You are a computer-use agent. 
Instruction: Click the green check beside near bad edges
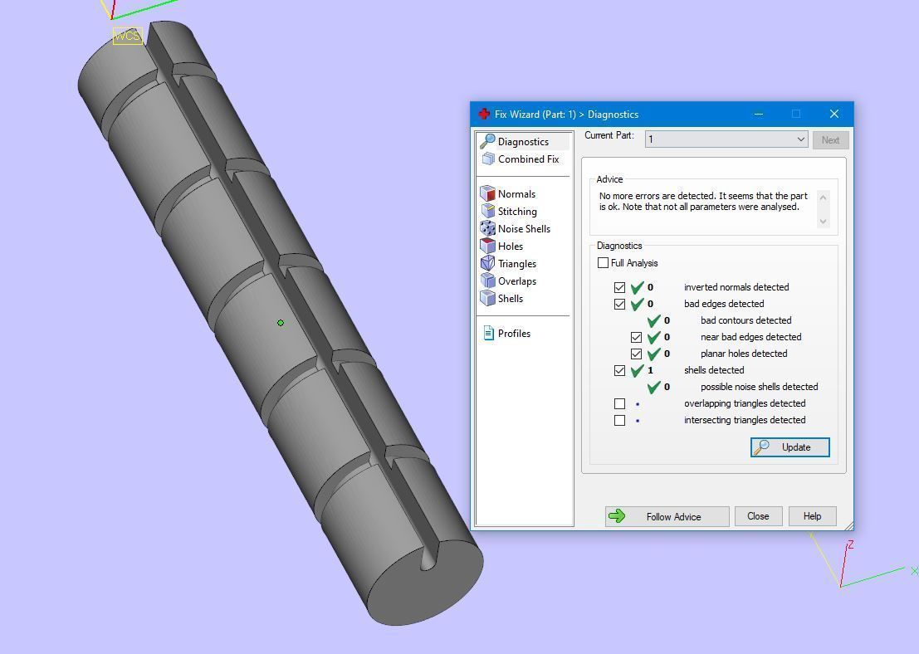click(x=653, y=337)
